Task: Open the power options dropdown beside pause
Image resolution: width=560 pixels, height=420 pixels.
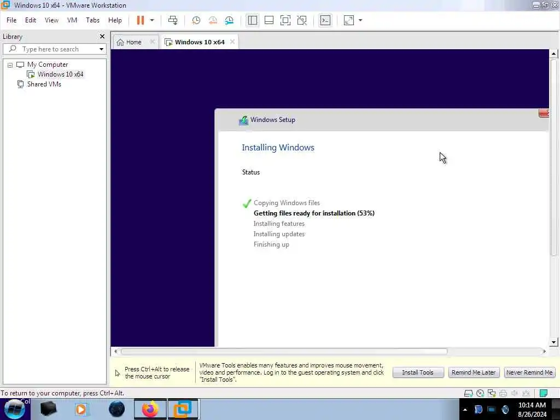Action: (152, 20)
